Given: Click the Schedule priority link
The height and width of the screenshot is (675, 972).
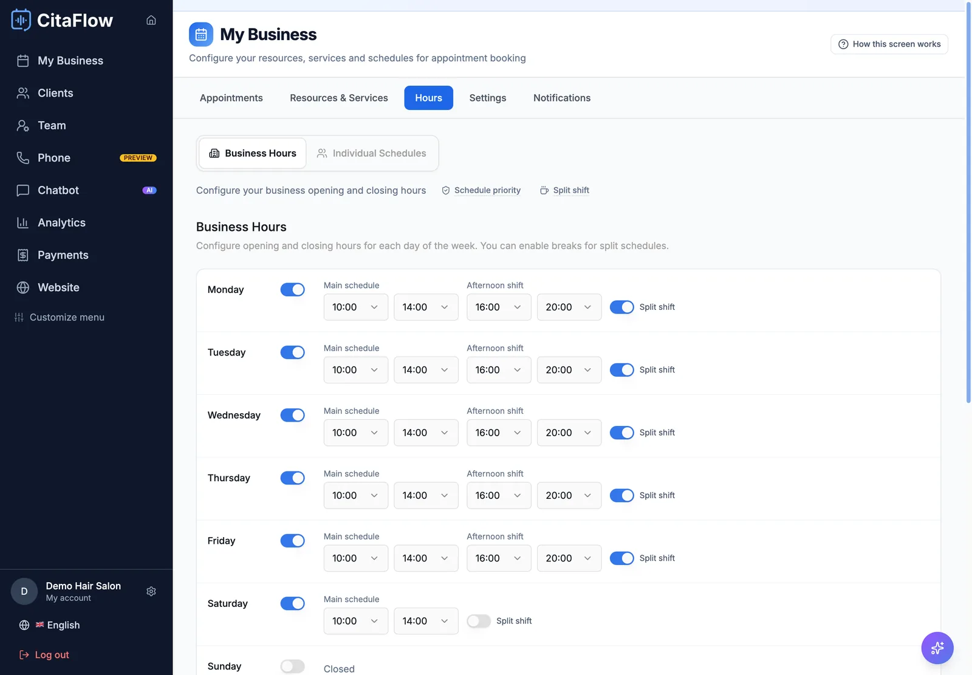Looking at the screenshot, I should tap(487, 190).
